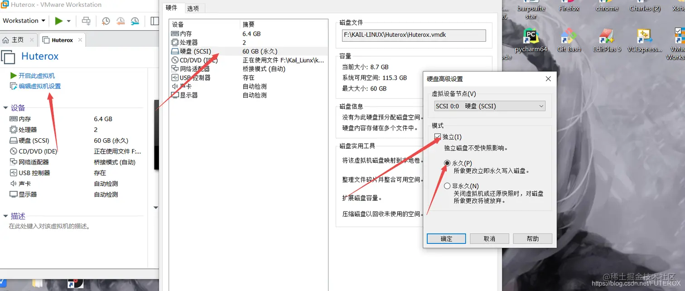Screen dimensions: 685x291
Task: Click the 扩展磁盘容量 disk utility text
Action: [x=362, y=198]
